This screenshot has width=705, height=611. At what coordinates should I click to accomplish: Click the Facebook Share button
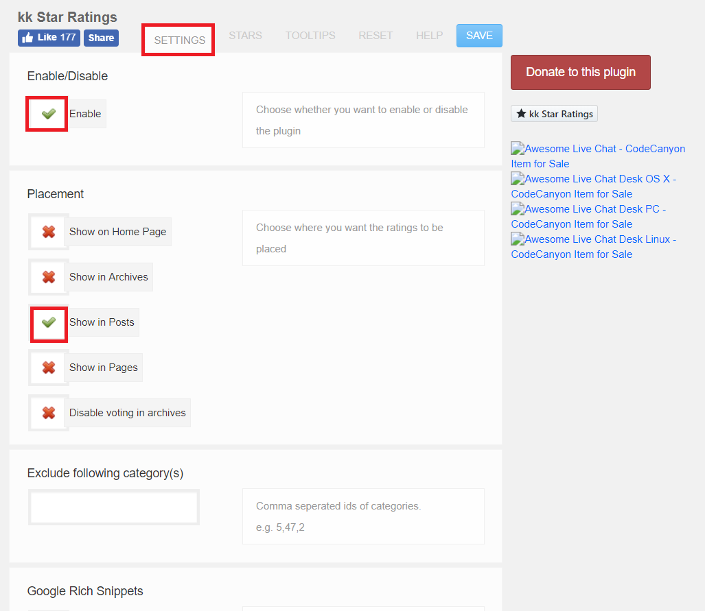(x=101, y=38)
